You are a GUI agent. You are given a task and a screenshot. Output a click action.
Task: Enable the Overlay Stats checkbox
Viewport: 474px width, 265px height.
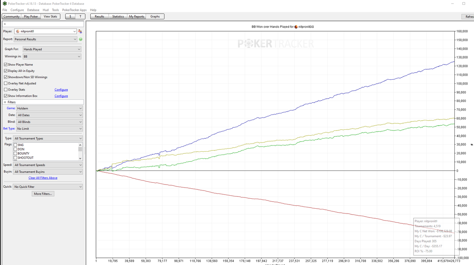[6, 90]
